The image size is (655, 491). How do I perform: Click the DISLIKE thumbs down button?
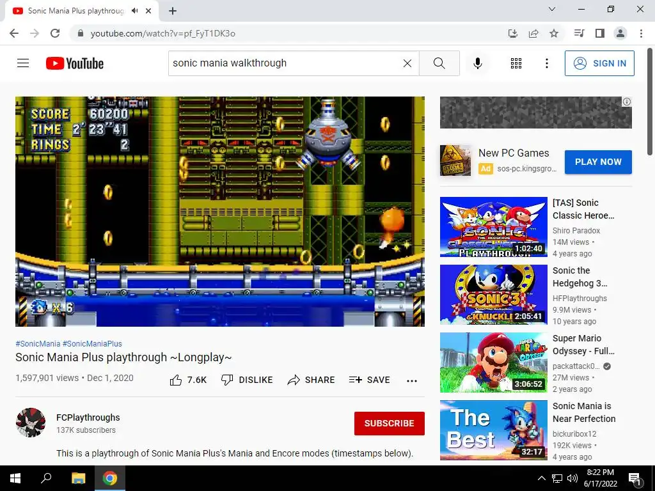[x=247, y=380]
